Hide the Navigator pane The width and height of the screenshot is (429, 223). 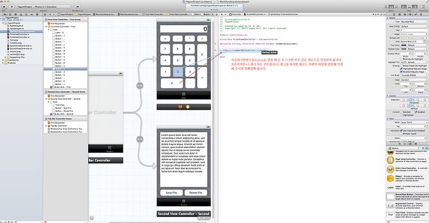pos(405,7)
